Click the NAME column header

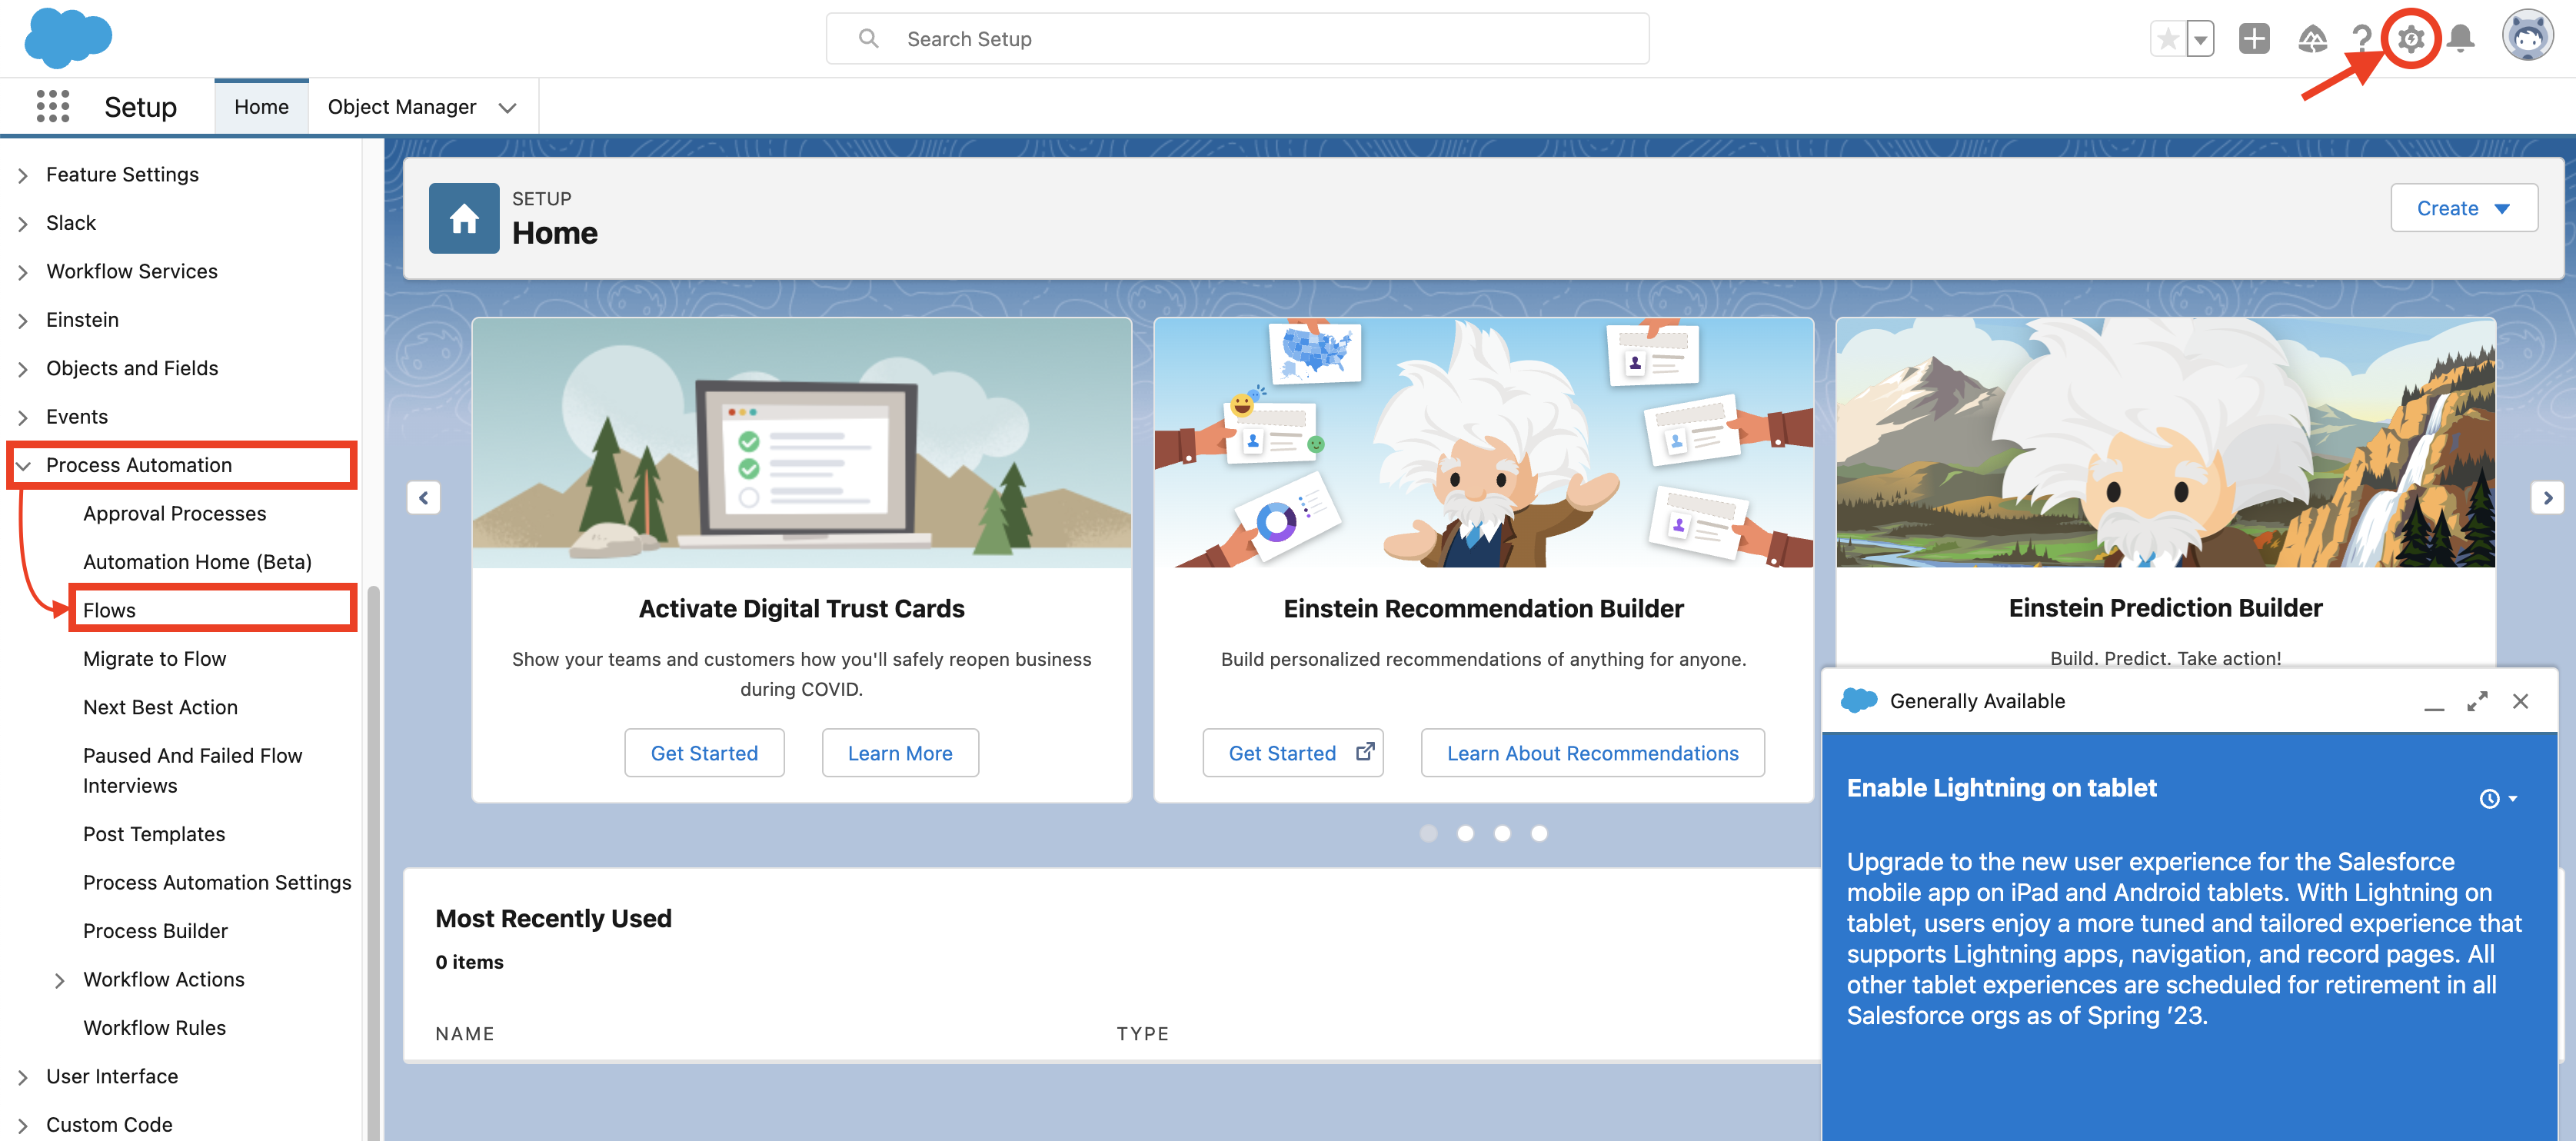465,1034
